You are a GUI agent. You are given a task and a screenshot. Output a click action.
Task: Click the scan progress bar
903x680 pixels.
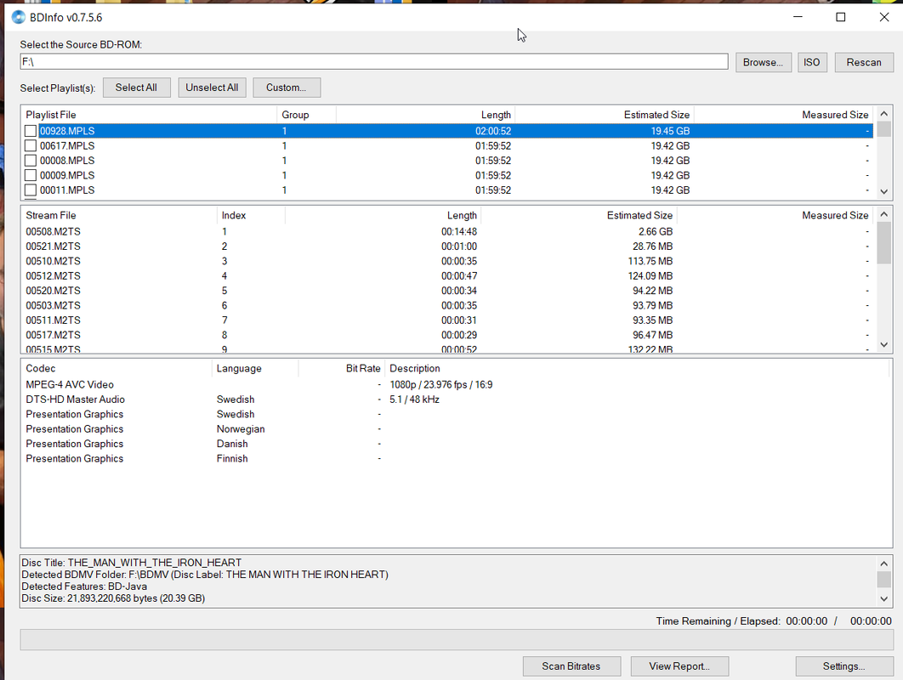tap(456, 640)
